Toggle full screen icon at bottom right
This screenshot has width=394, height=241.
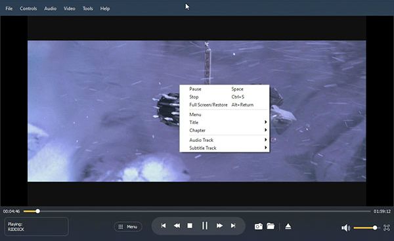[x=387, y=228]
